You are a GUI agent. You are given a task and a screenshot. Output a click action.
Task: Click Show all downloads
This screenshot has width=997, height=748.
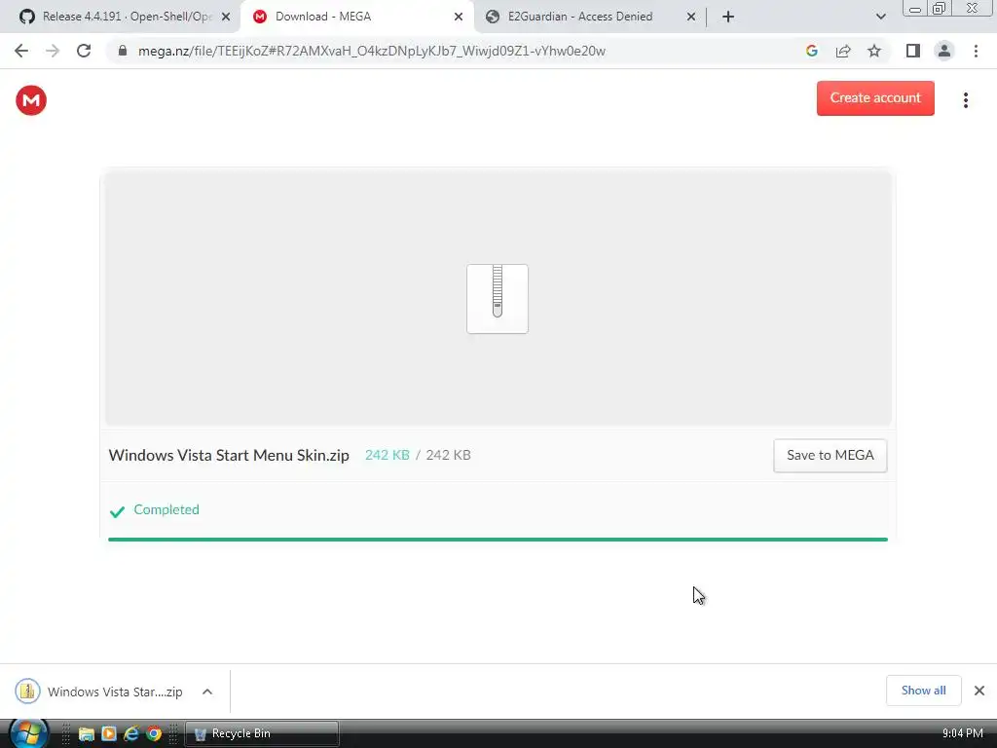coord(923,691)
